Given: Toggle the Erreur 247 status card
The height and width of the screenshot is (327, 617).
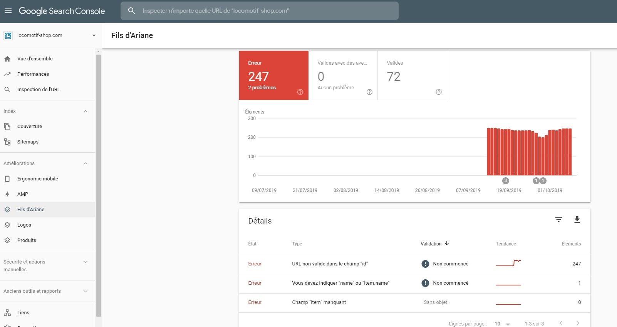Looking at the screenshot, I should [274, 75].
